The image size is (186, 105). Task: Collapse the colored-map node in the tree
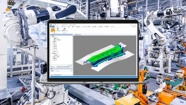tap(51, 54)
